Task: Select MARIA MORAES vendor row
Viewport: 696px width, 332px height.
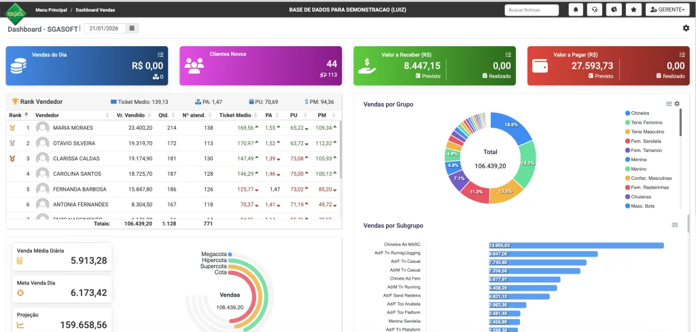Action: (x=72, y=128)
